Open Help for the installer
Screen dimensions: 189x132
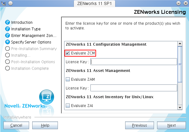coord(45,125)
